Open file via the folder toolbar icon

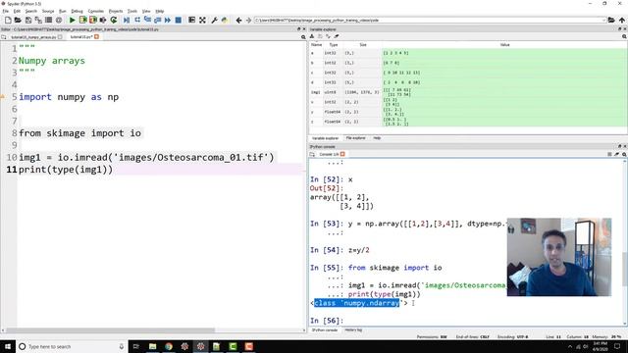18,20
